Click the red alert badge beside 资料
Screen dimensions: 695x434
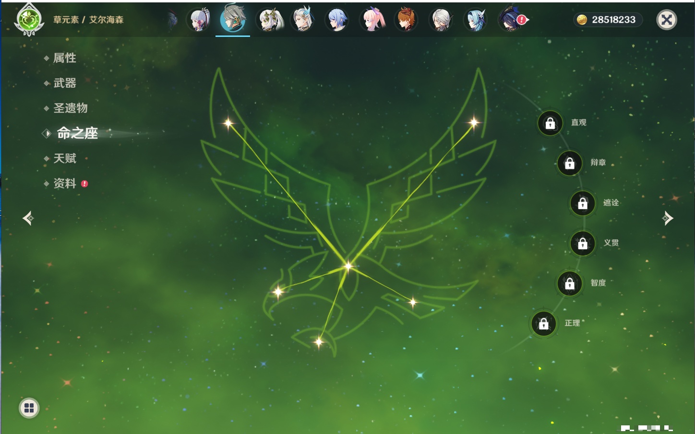point(84,184)
